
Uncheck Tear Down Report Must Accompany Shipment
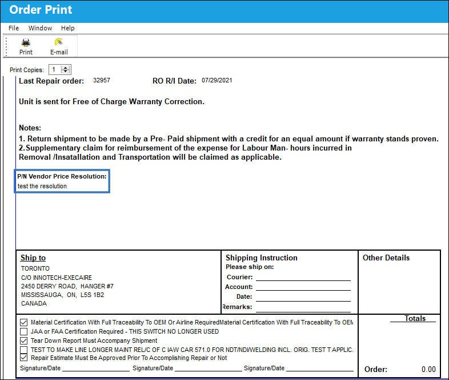coord(24,341)
